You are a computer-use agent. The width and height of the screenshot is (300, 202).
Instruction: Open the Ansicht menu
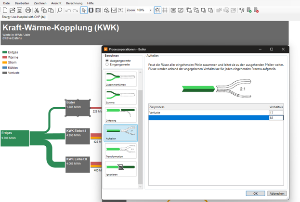[56, 3]
